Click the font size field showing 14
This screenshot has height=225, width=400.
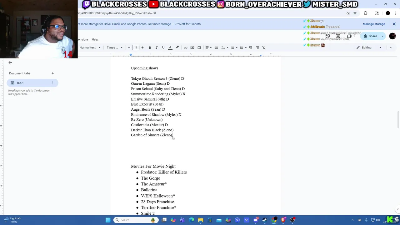point(136,47)
